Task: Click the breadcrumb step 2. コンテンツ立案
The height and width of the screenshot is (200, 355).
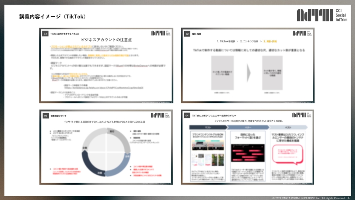Action: [x=249, y=42]
